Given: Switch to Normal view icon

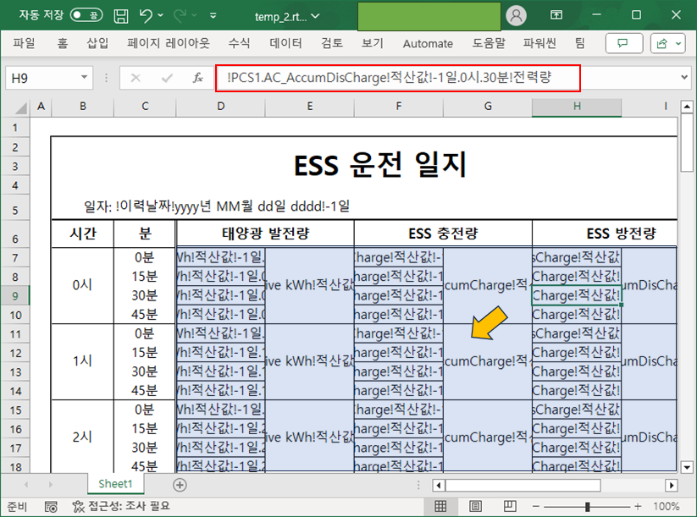Looking at the screenshot, I should point(440,506).
